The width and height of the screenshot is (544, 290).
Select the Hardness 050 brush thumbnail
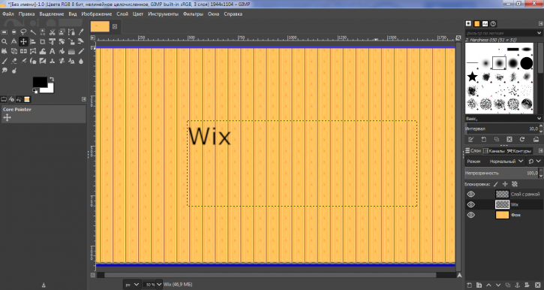point(499,63)
